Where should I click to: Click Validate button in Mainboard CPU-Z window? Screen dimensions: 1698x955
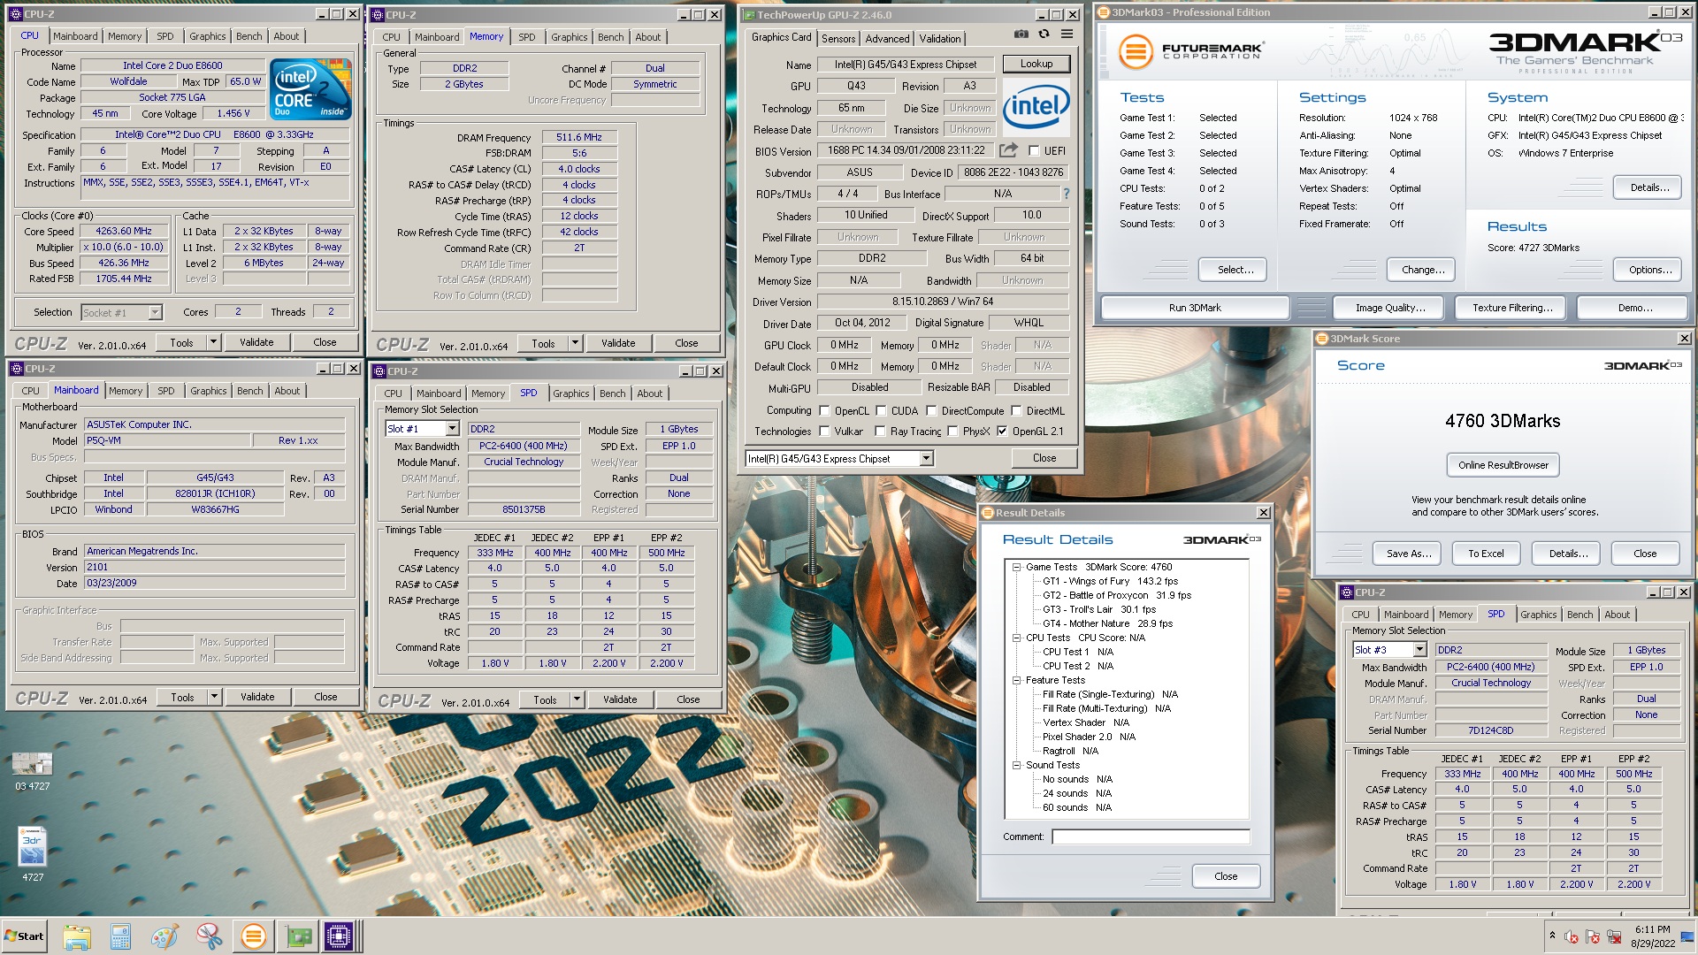click(x=257, y=697)
